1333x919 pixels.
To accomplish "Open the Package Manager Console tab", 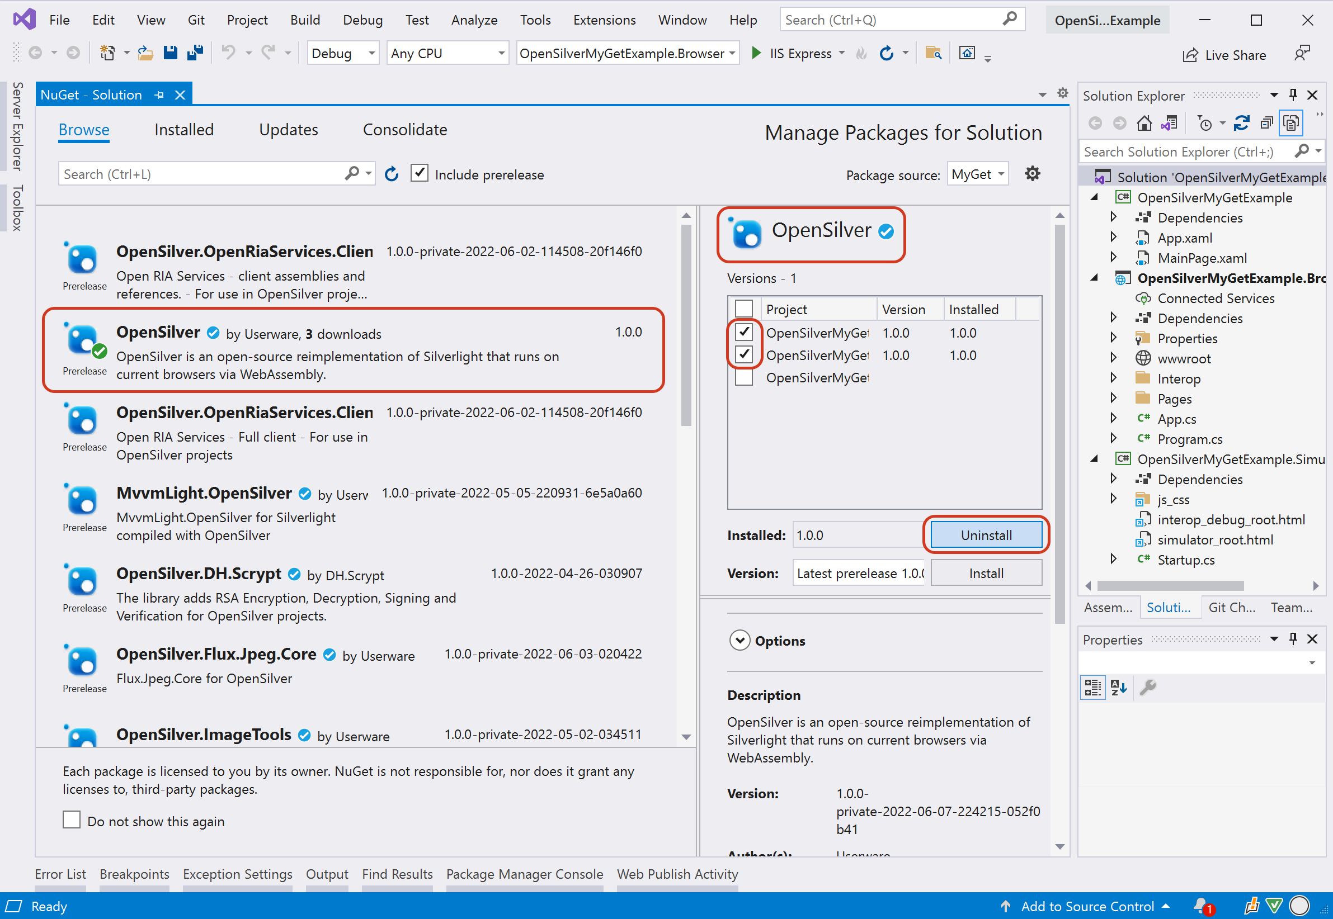I will pyautogui.click(x=525, y=874).
